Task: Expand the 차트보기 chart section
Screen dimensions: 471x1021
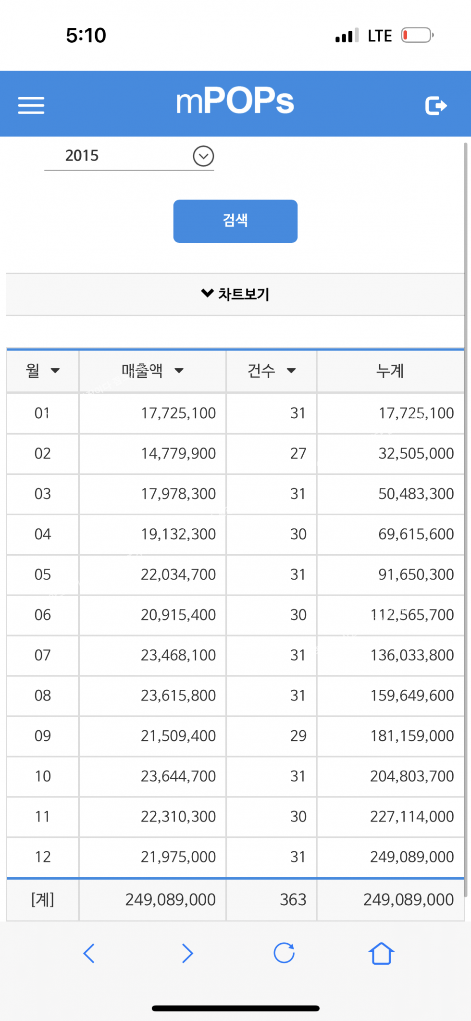Action: point(235,294)
